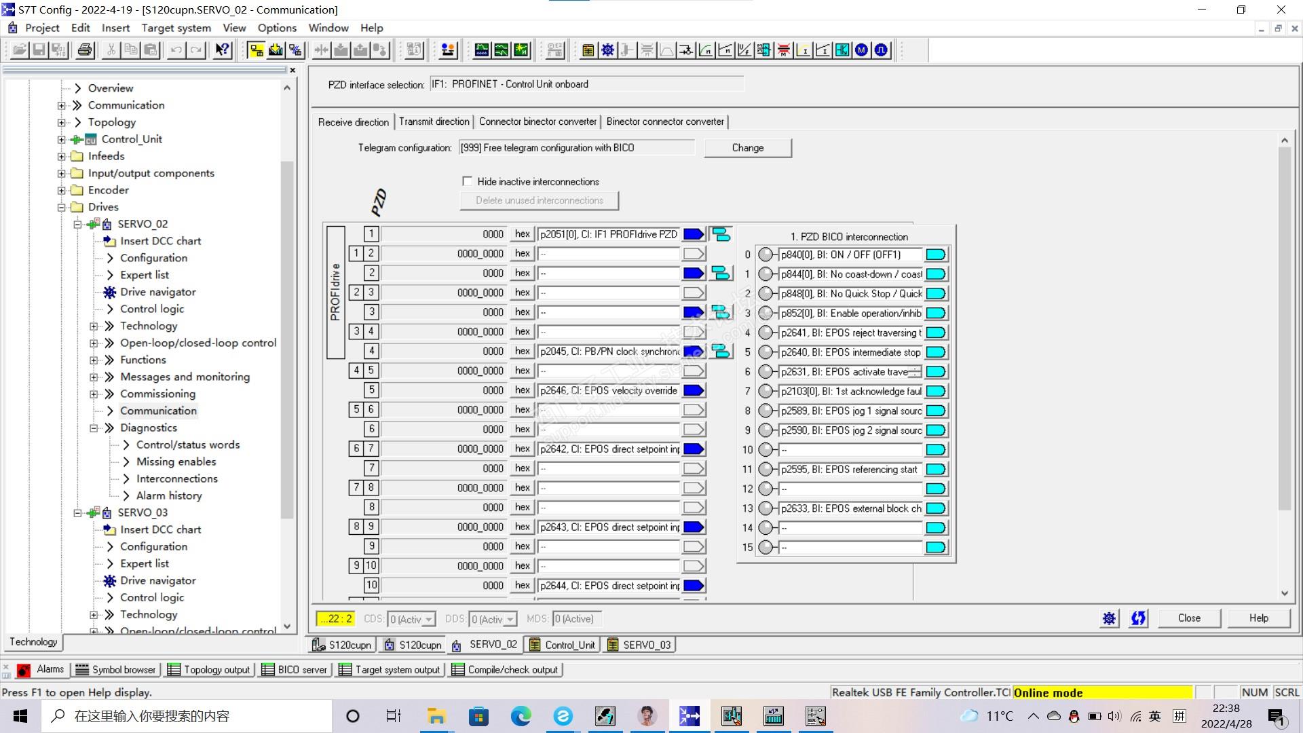Open the CDS dropdown
Screen dimensions: 1303x733
pyautogui.click(x=429, y=620)
